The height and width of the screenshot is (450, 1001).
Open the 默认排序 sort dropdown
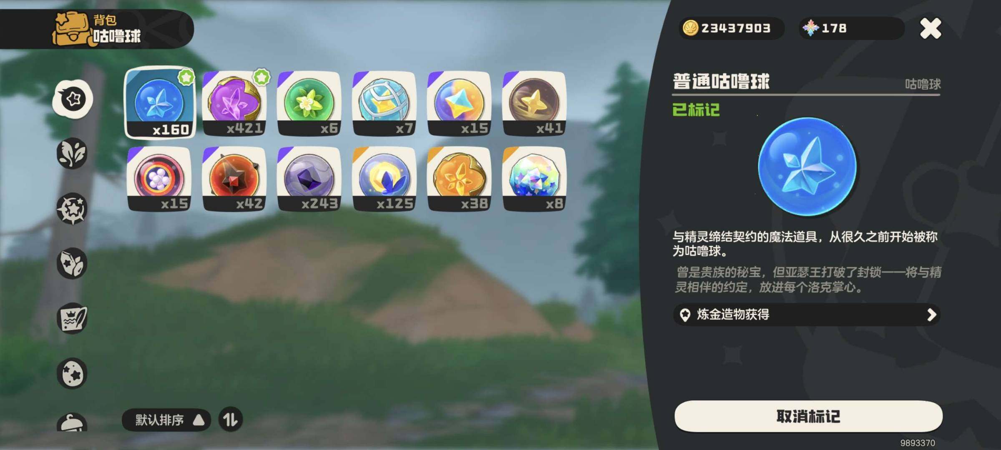pos(166,420)
